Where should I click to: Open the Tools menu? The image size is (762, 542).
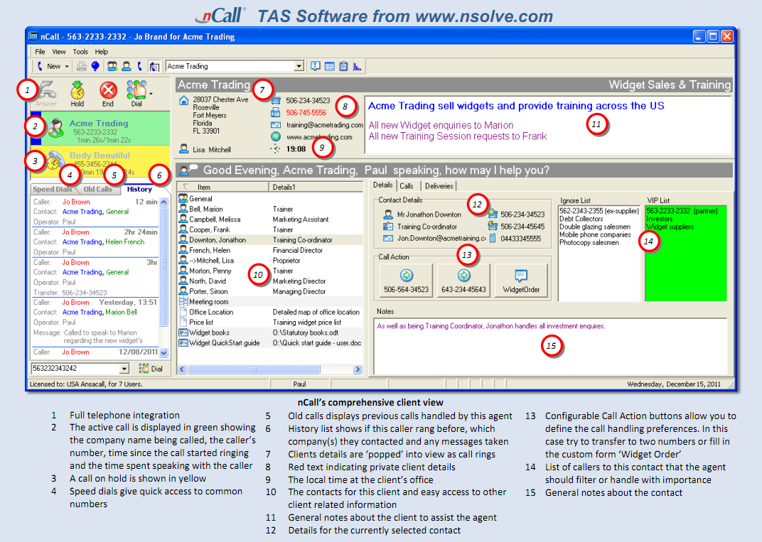click(x=80, y=51)
